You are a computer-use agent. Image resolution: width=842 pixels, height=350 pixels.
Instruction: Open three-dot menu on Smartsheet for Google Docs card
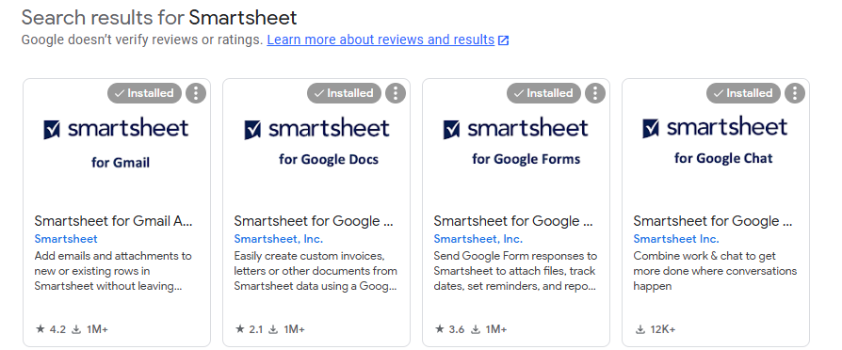(396, 93)
